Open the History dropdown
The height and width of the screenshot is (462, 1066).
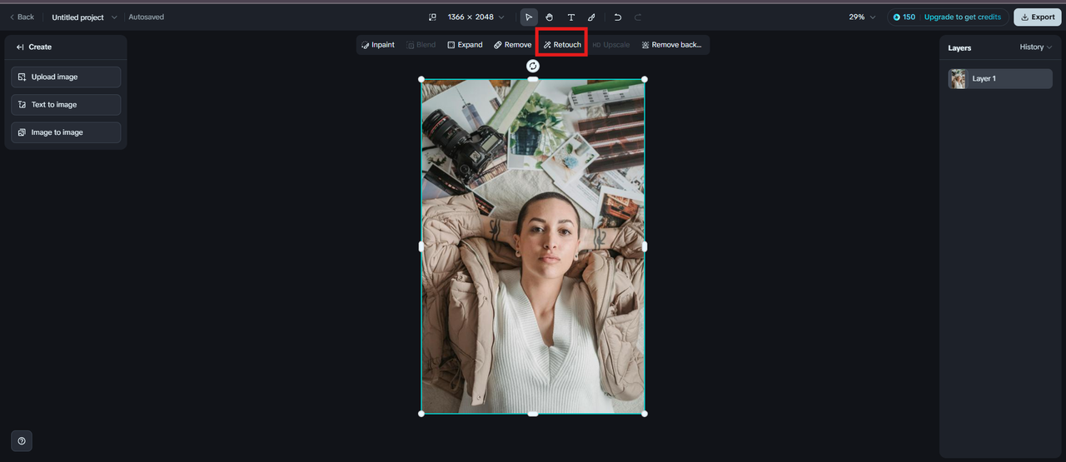1036,47
